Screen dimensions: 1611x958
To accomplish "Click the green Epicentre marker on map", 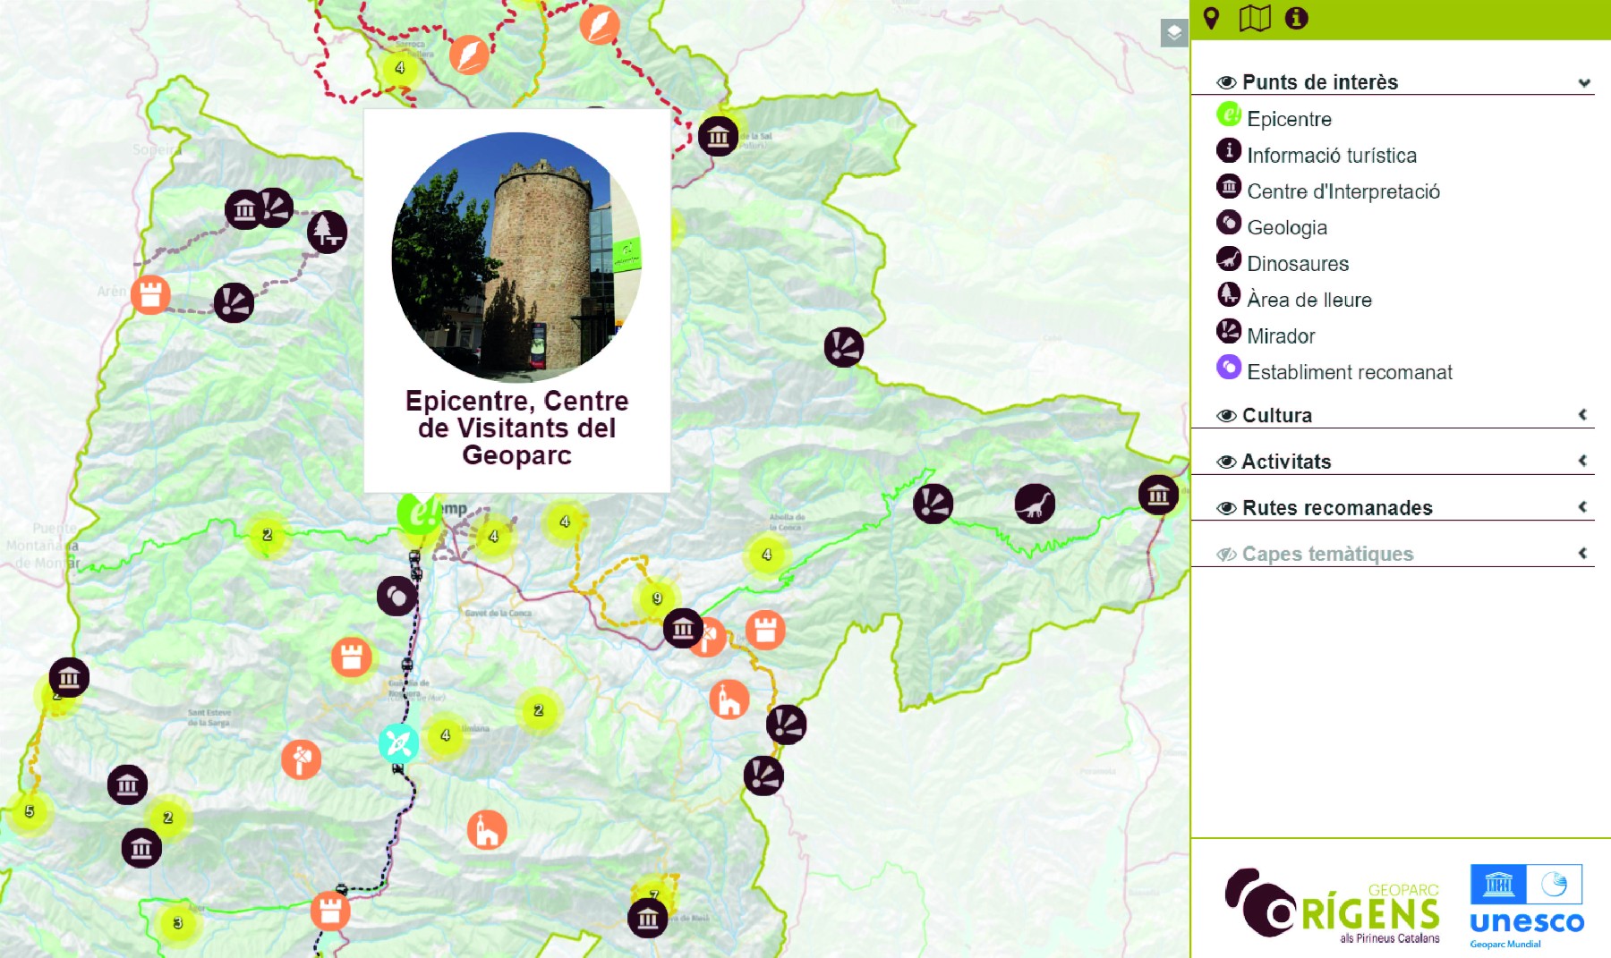I will click(417, 513).
